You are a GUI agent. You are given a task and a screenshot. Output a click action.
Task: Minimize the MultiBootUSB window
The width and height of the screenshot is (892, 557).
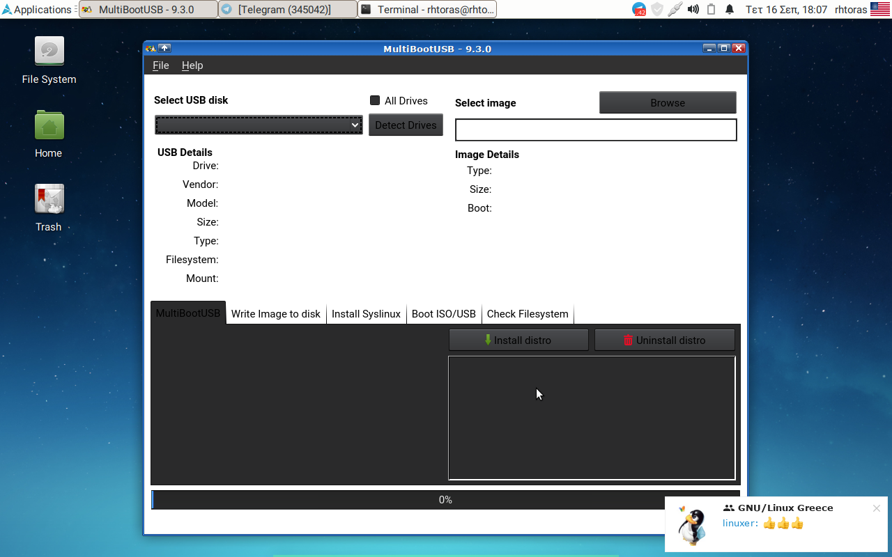[x=709, y=48]
